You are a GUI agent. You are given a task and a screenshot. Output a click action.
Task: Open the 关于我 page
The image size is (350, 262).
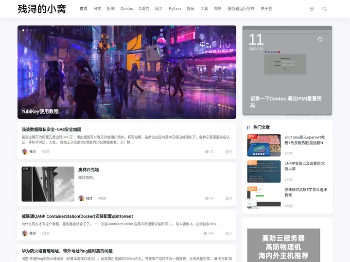pos(266,9)
